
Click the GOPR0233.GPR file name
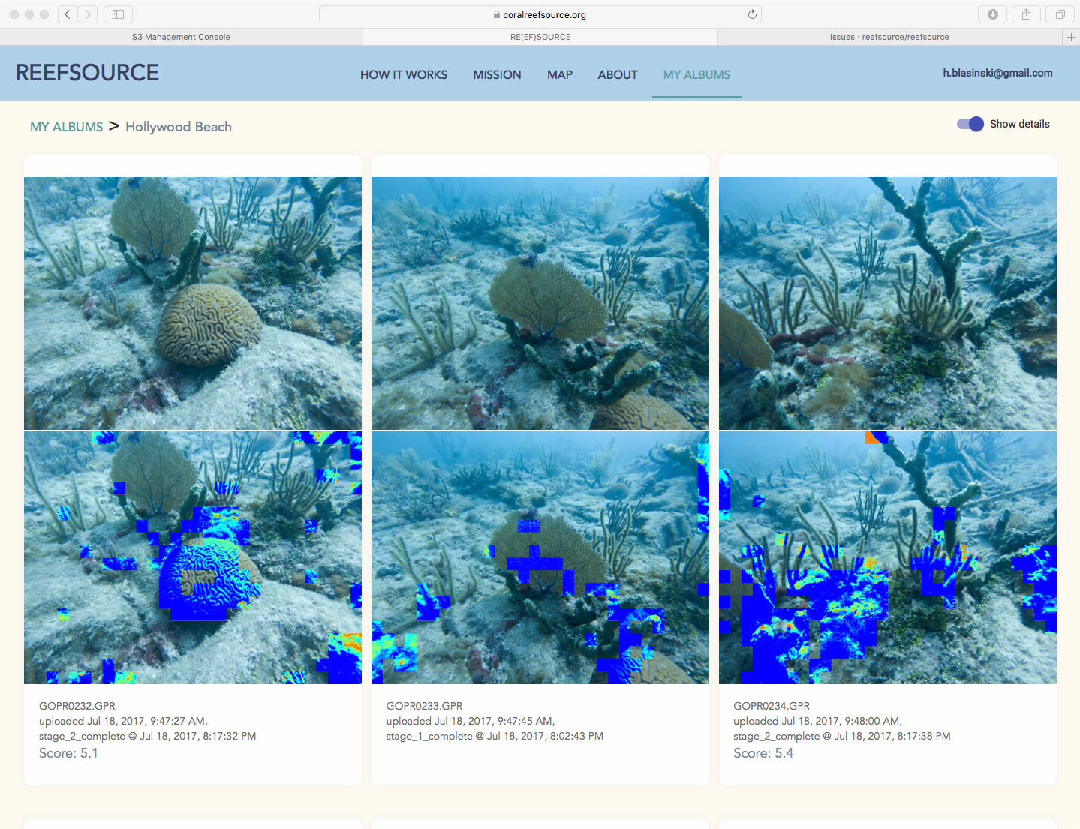click(x=424, y=706)
